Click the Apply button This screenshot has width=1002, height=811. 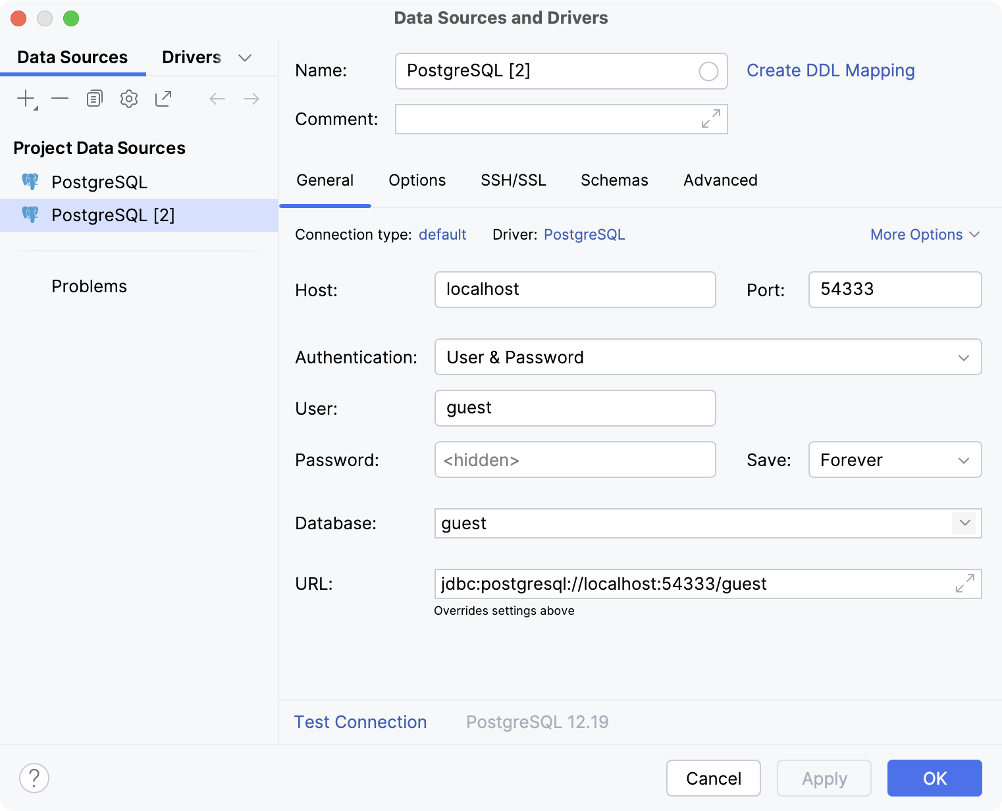[x=824, y=778]
